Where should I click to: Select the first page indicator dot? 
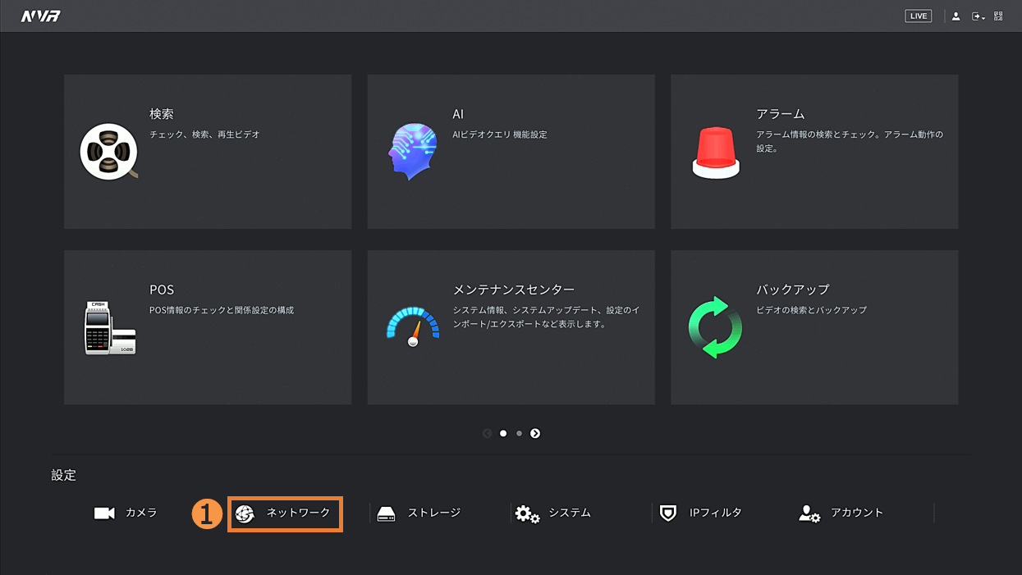[503, 433]
